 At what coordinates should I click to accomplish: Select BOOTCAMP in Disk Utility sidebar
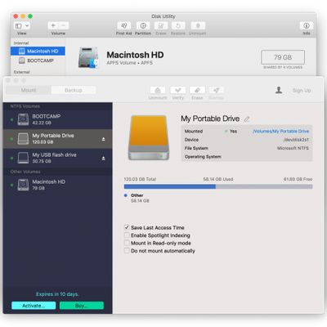point(38,60)
